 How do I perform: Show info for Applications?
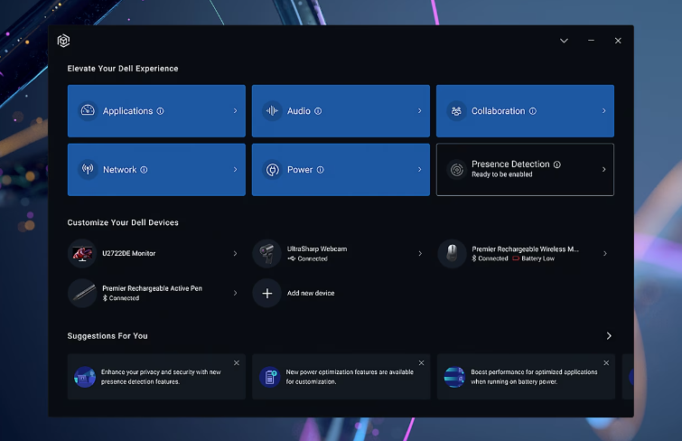click(x=161, y=111)
